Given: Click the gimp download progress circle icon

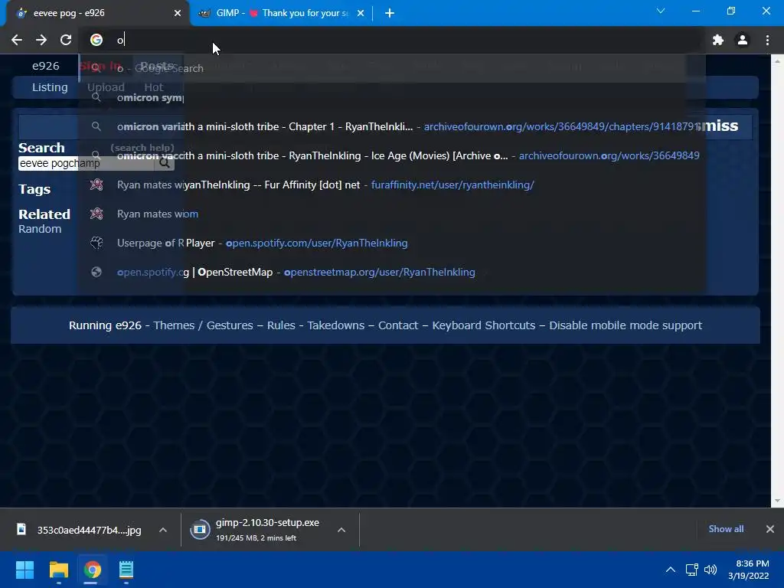Looking at the screenshot, I should [200, 530].
